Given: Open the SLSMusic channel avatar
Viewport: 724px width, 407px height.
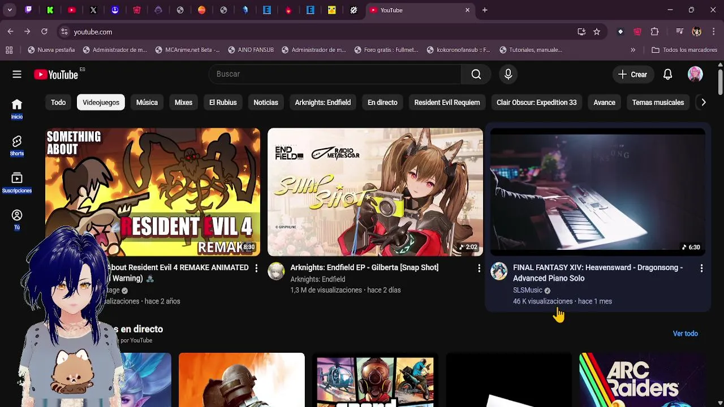Looking at the screenshot, I should click(499, 271).
